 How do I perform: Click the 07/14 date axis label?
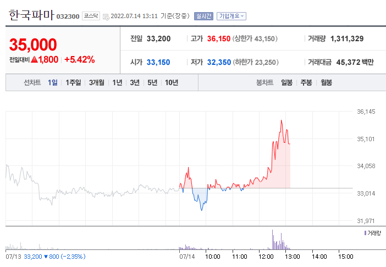pyautogui.click(x=187, y=257)
